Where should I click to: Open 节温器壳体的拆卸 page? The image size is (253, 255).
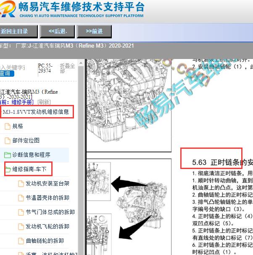47,198
